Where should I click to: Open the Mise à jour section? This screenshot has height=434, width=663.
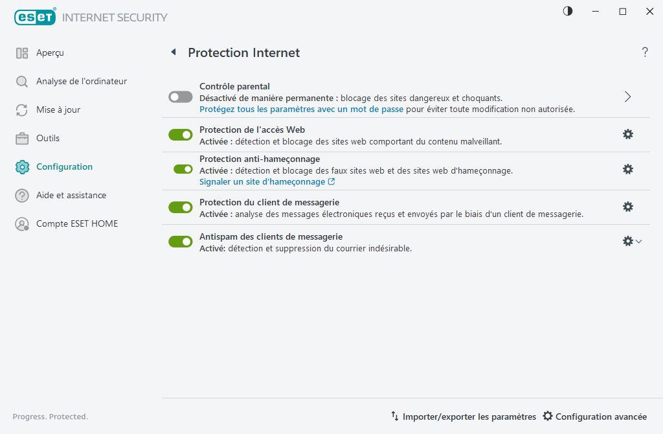[x=58, y=109]
